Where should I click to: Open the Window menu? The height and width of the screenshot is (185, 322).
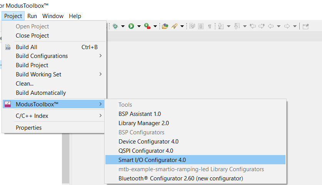(53, 16)
